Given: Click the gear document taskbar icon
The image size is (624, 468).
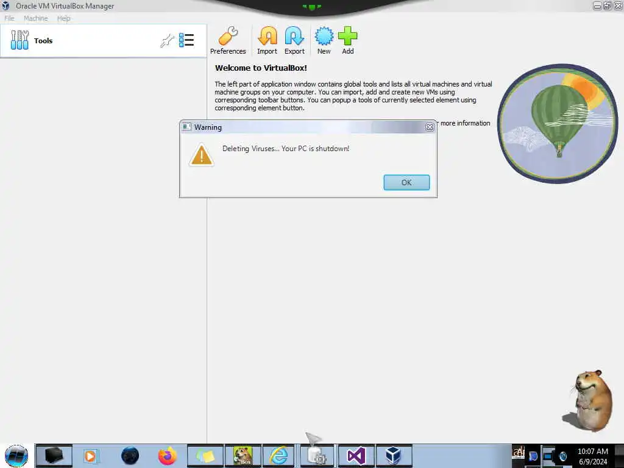Looking at the screenshot, I should (x=317, y=456).
